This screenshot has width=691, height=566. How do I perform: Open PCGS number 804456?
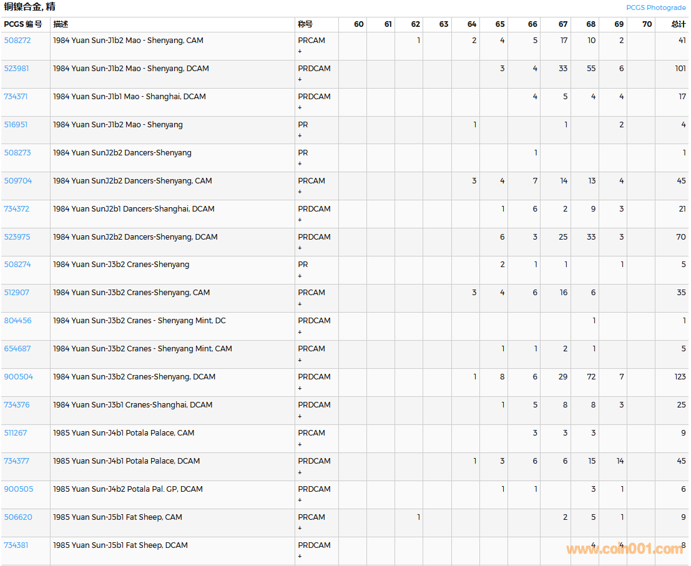click(18, 321)
